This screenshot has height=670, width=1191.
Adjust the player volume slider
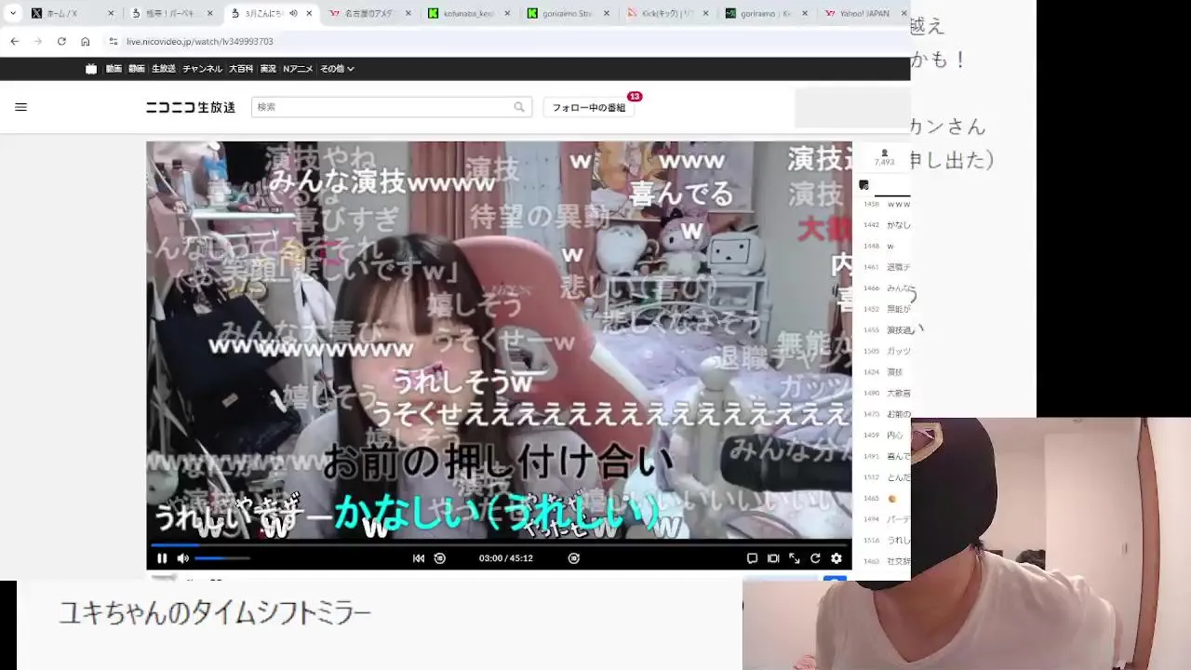(x=222, y=558)
